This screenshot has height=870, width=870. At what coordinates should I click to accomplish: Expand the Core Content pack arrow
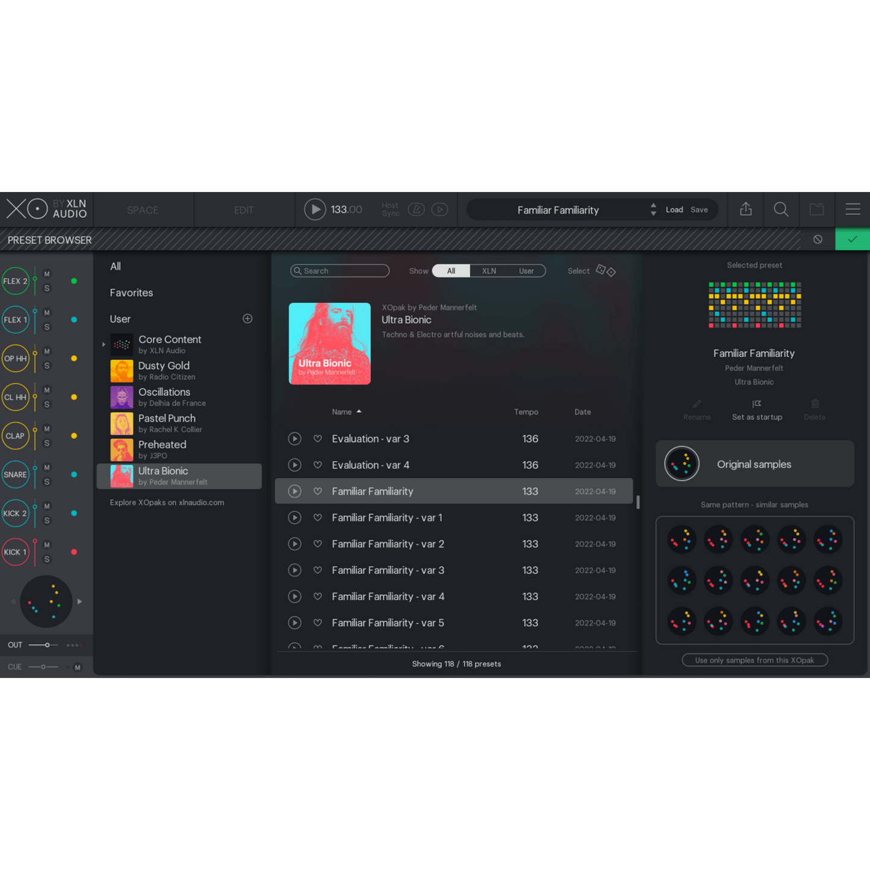[104, 344]
